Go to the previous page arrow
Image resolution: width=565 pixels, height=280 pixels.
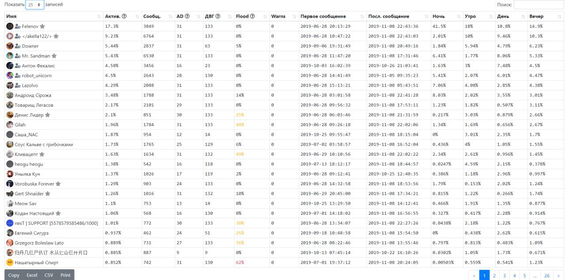pyautogui.click(x=474, y=276)
